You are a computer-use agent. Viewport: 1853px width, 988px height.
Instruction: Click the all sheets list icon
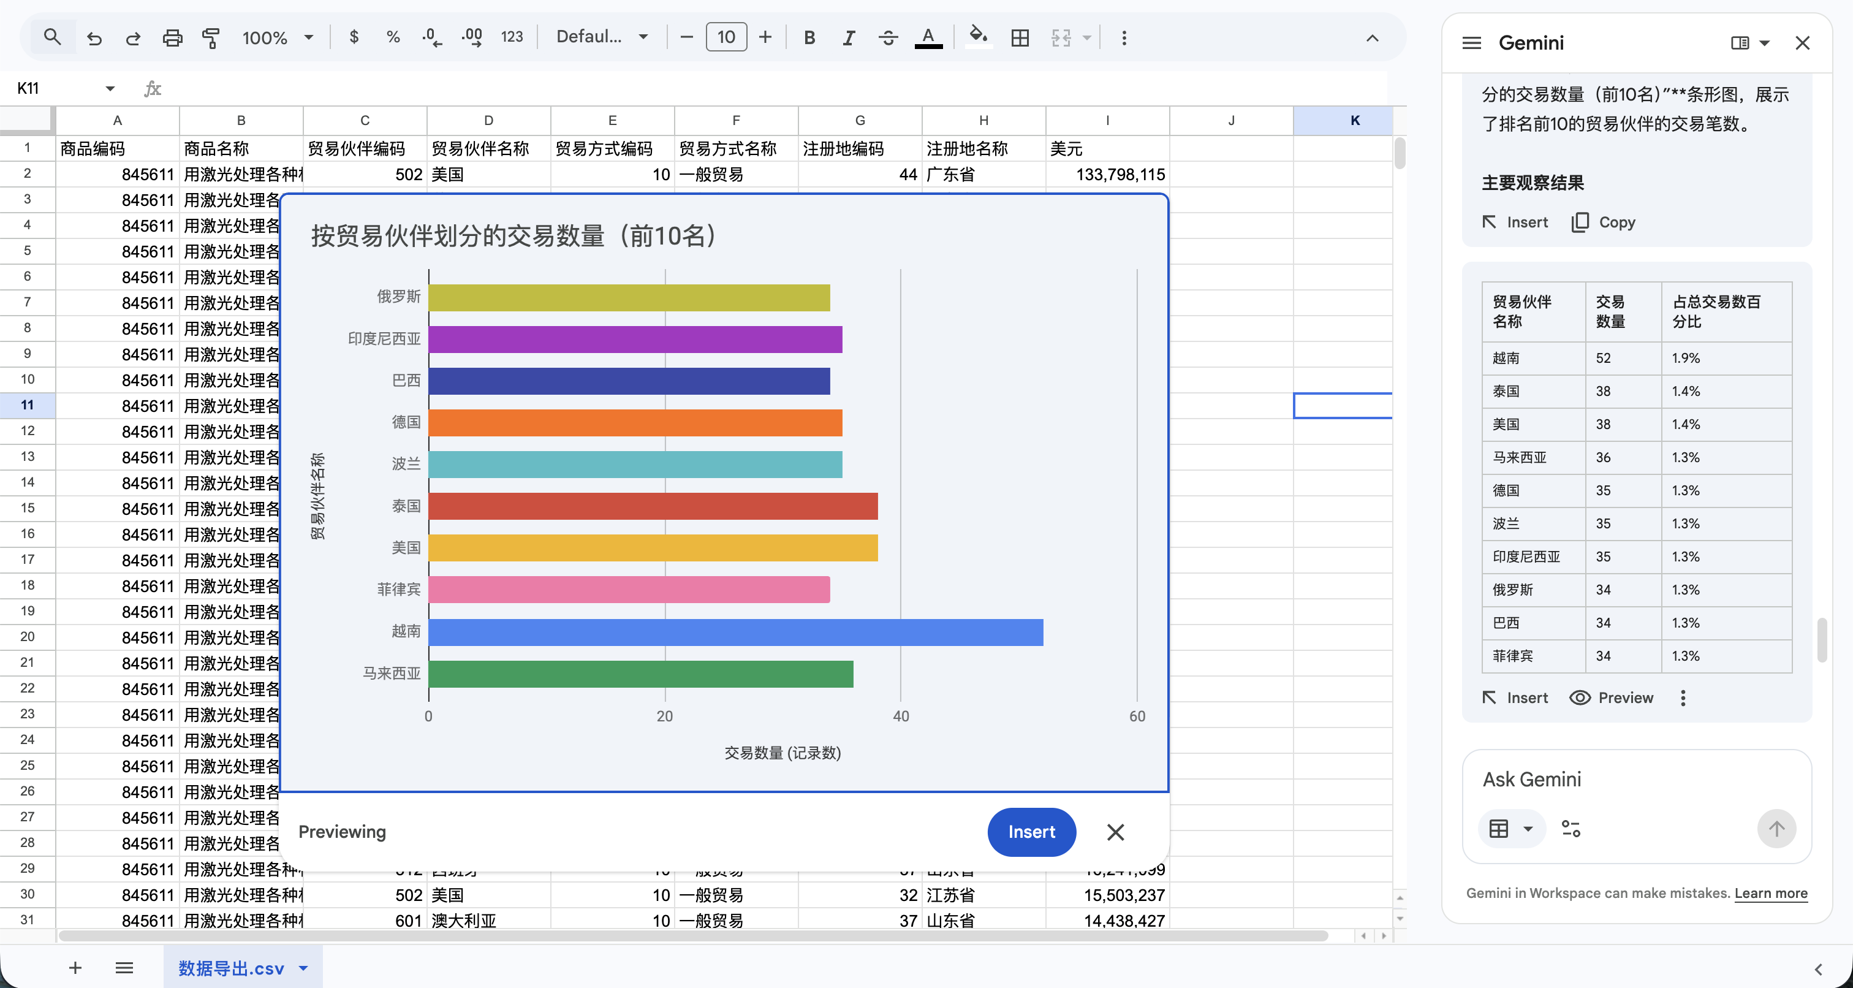124,968
